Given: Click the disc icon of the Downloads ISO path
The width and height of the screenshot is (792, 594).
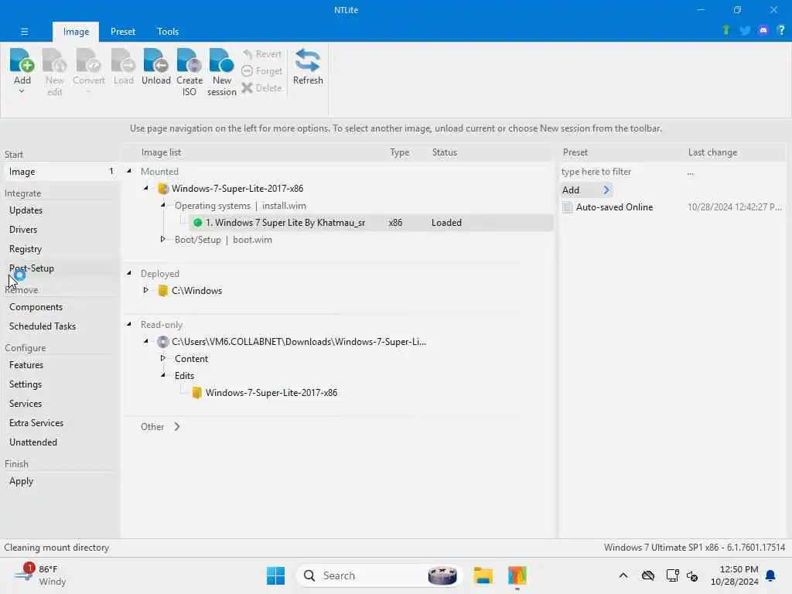Looking at the screenshot, I should coord(162,342).
